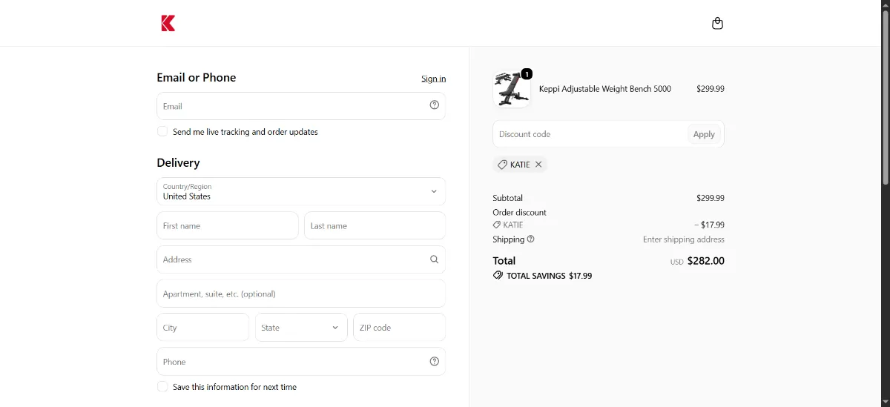The image size is (890, 407).
Task: Click the Subtotal $299.99 value
Action: pyautogui.click(x=711, y=198)
